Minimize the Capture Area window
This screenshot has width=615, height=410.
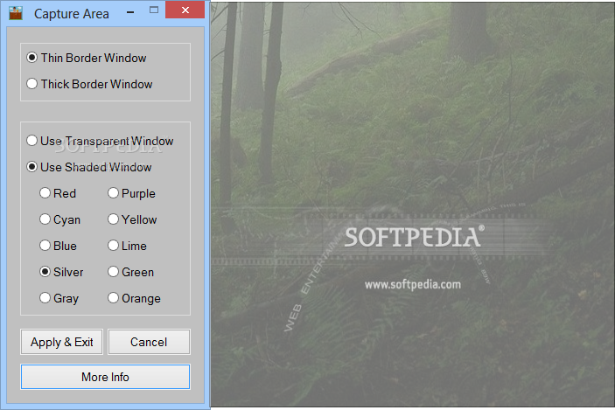coord(130,11)
